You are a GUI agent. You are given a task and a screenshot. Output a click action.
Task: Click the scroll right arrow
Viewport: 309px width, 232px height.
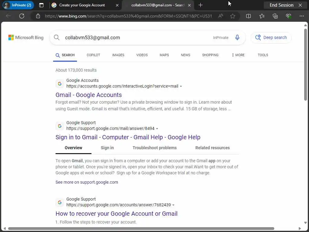click(300, 228)
